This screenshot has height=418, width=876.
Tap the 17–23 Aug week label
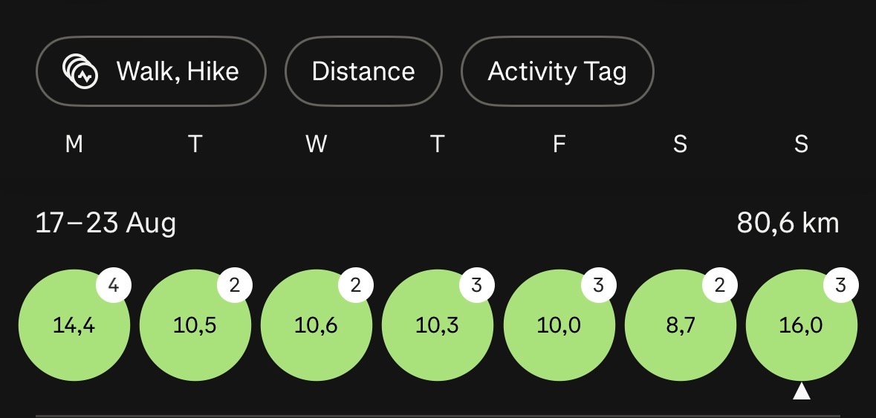106,223
